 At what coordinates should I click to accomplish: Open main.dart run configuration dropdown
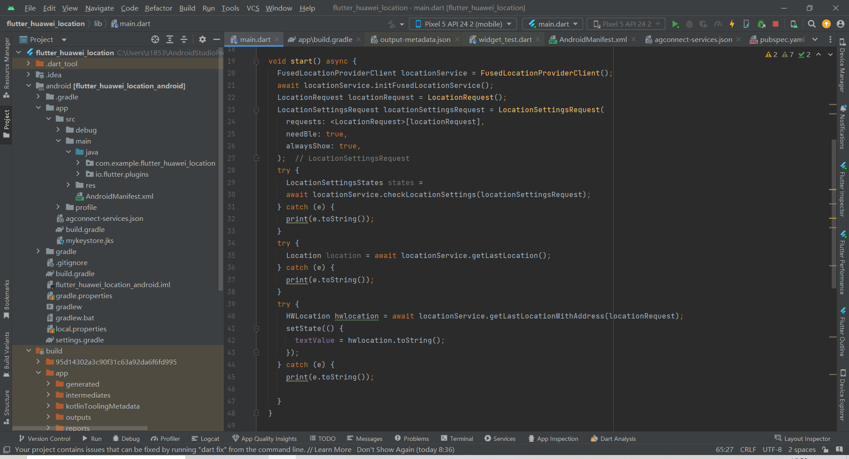click(553, 24)
